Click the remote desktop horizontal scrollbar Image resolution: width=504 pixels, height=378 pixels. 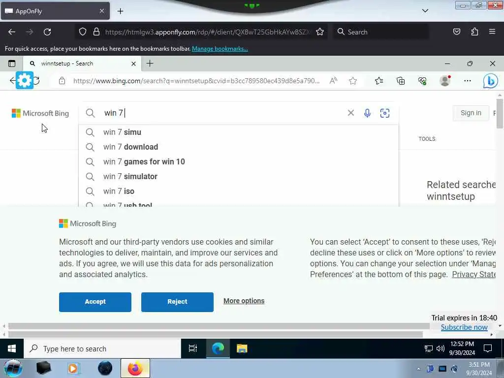point(216,335)
